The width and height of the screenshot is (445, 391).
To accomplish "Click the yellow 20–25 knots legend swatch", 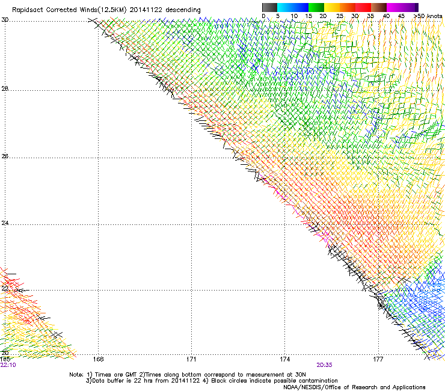I will point(332,7).
